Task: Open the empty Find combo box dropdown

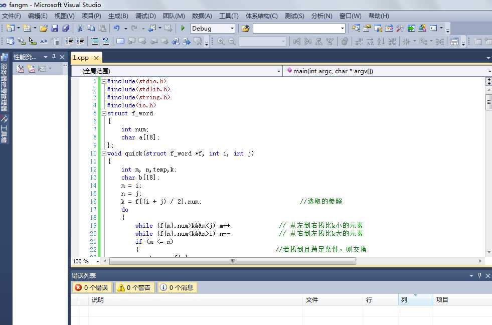Action: (x=343, y=29)
